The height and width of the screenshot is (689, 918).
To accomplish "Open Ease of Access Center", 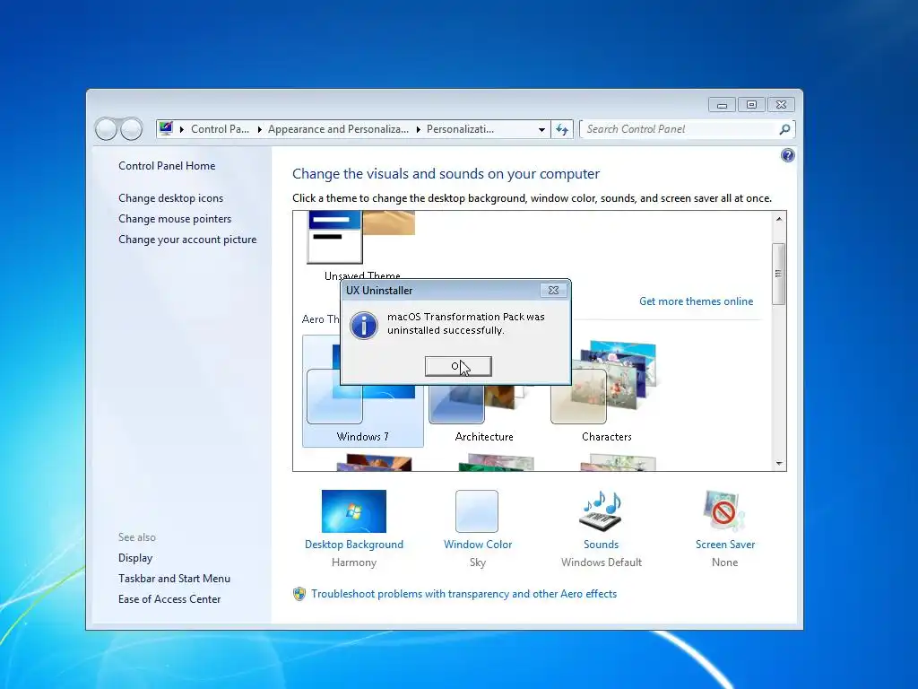I will tap(169, 598).
